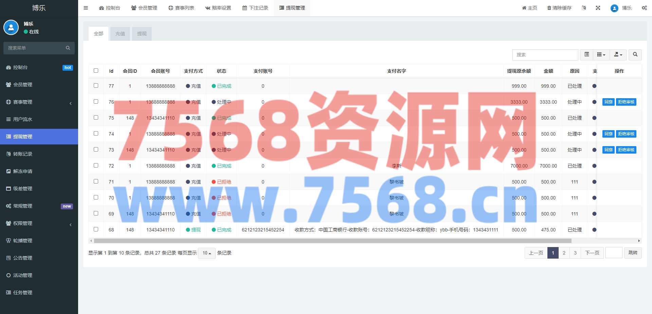This screenshot has height=314, width=652.
Task: Check the select-all checkbox in table header
Action: pos(96,71)
